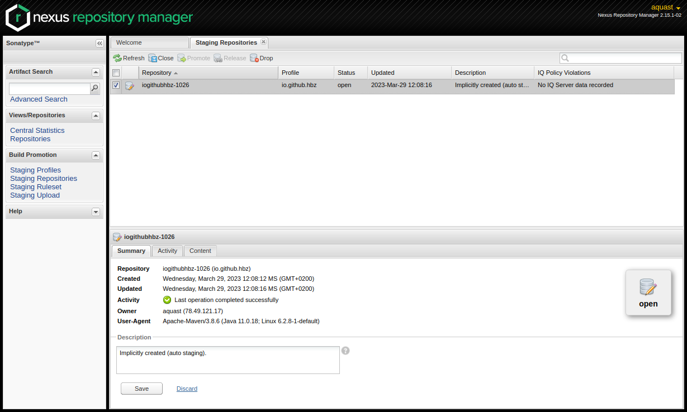The image size is (687, 412).
Task: Click the green success check Activity icon
Action: pyautogui.click(x=167, y=300)
